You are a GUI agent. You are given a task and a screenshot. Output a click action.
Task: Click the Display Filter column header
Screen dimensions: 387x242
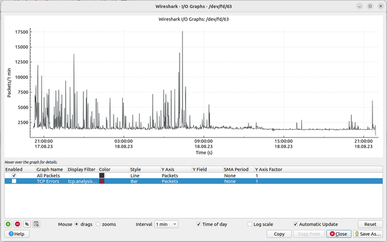click(x=82, y=170)
